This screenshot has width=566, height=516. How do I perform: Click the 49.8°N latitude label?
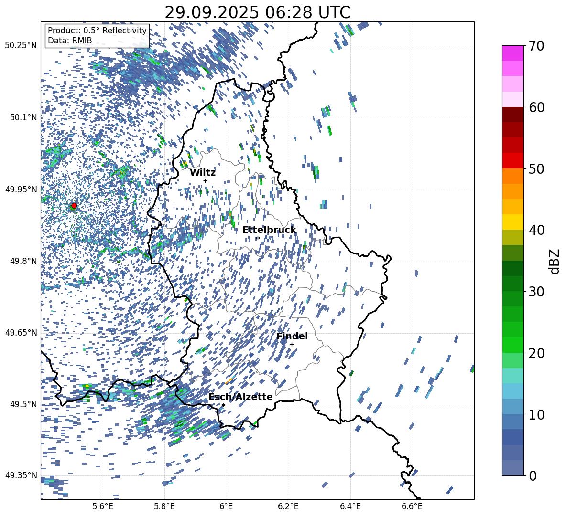pyautogui.click(x=23, y=261)
